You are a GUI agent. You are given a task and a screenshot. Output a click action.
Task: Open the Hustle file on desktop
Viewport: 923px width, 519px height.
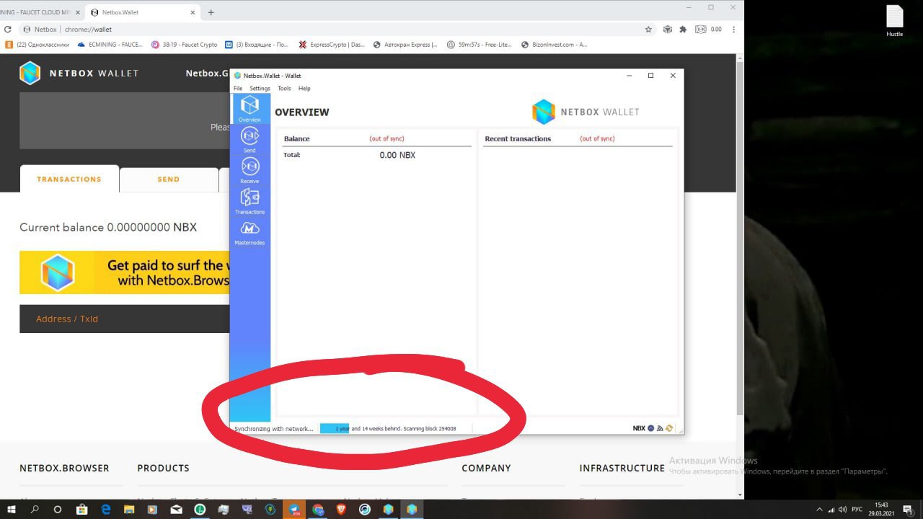(894, 21)
